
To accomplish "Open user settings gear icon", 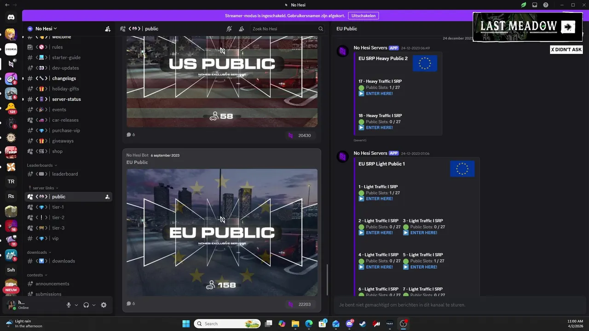I will click(x=104, y=305).
